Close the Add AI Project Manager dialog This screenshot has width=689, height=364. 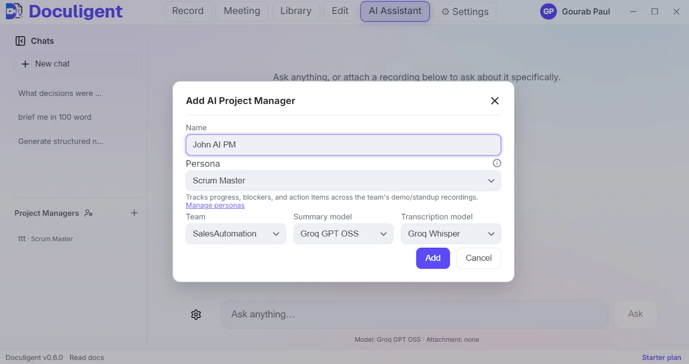(x=495, y=101)
